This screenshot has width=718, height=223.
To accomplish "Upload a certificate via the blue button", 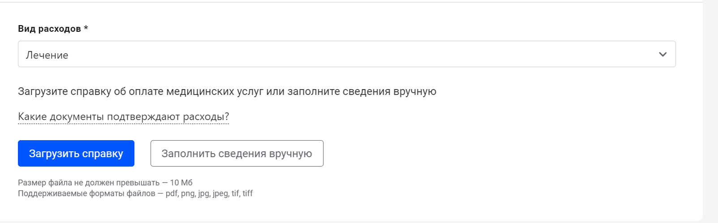I will click(76, 154).
